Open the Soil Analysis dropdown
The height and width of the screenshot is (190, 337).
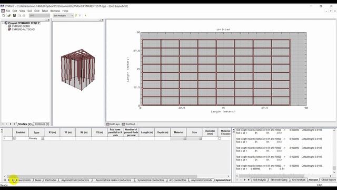tap(72, 15)
